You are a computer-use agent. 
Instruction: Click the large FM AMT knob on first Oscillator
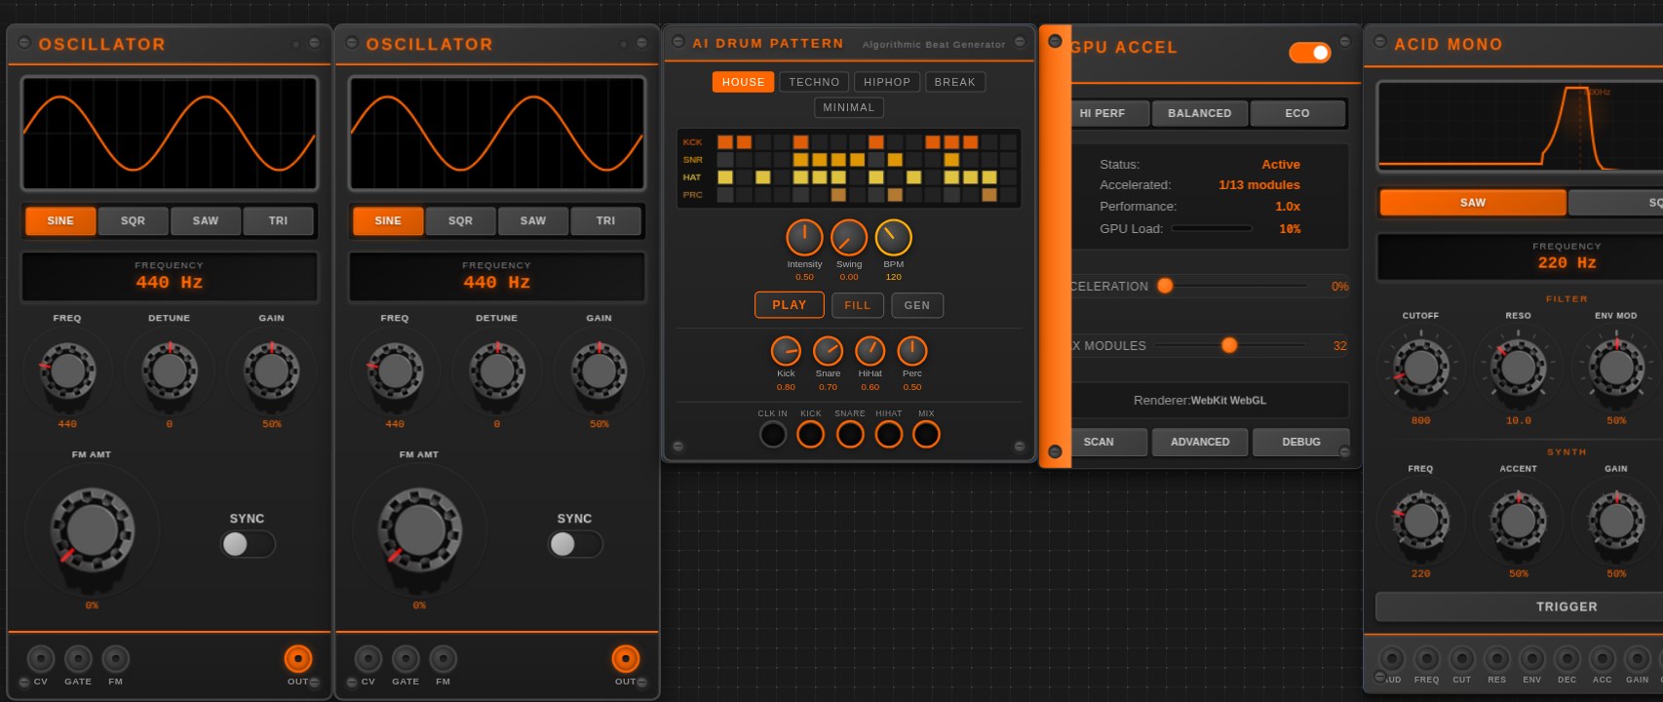[x=92, y=529]
